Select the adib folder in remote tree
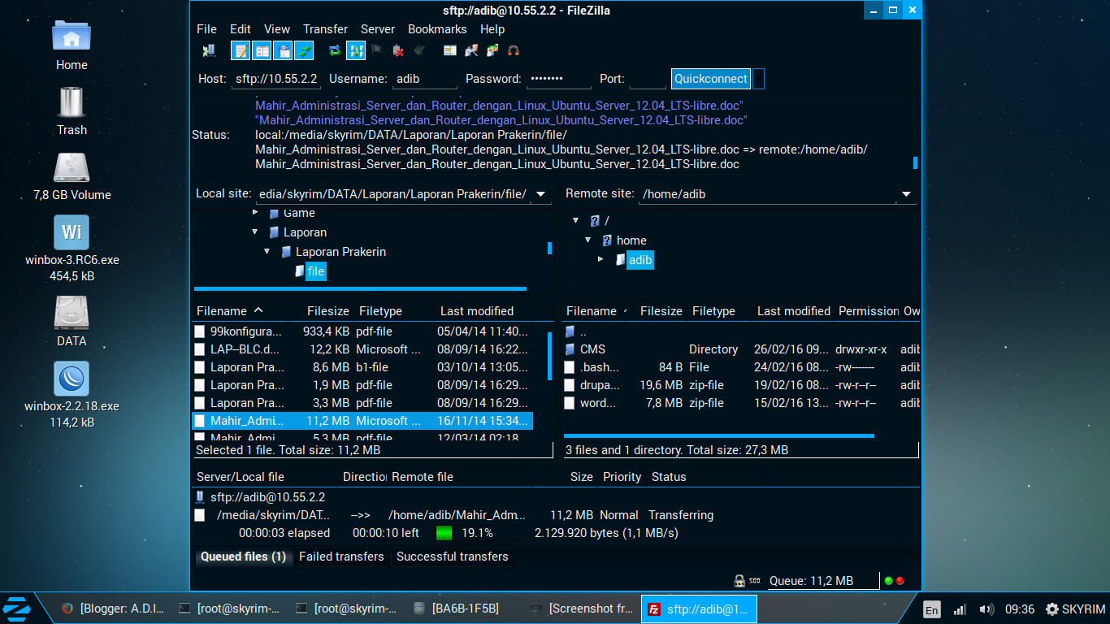Image resolution: width=1110 pixels, height=624 pixels. click(640, 260)
